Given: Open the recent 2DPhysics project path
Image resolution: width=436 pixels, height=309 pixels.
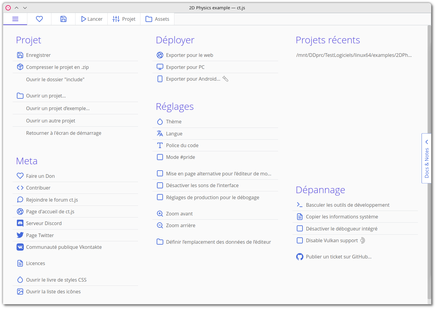Looking at the screenshot, I should (354, 55).
